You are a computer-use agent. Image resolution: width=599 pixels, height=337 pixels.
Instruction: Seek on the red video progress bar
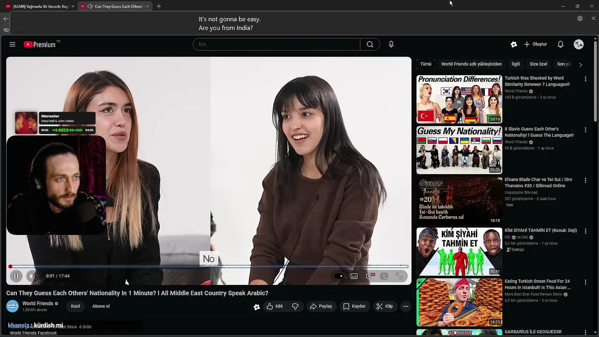[209, 267]
